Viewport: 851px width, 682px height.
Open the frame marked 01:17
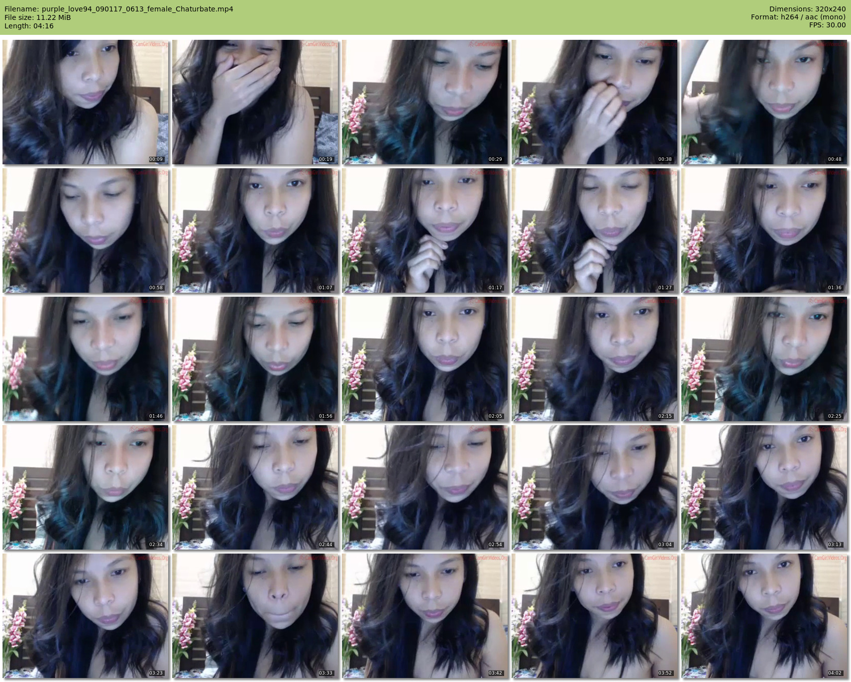pos(425,230)
